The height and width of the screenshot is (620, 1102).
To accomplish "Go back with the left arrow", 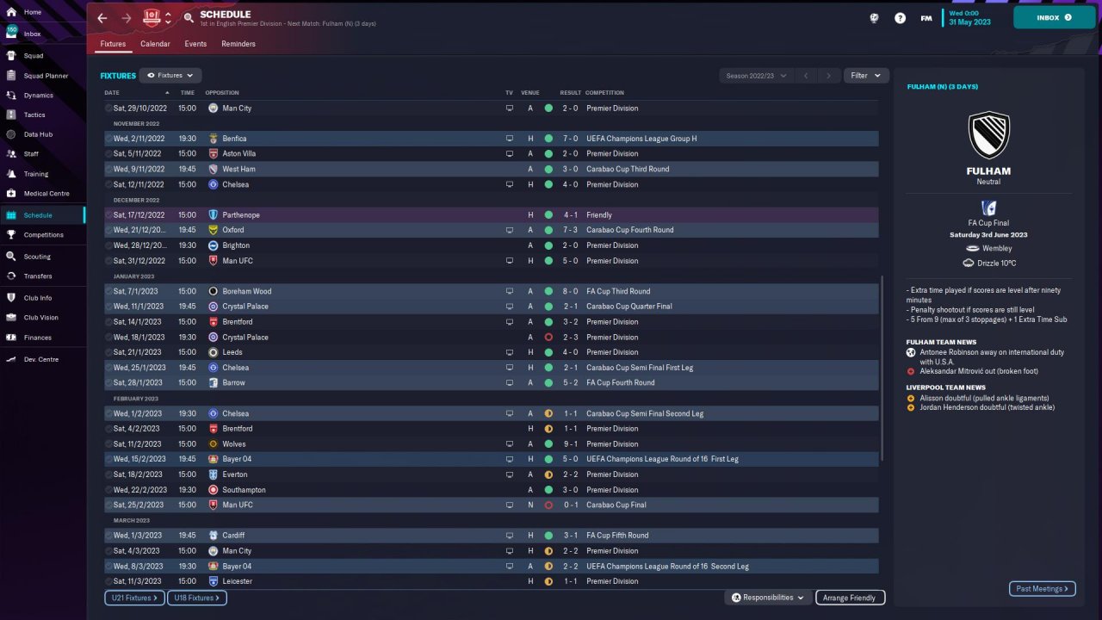I will coord(102,18).
